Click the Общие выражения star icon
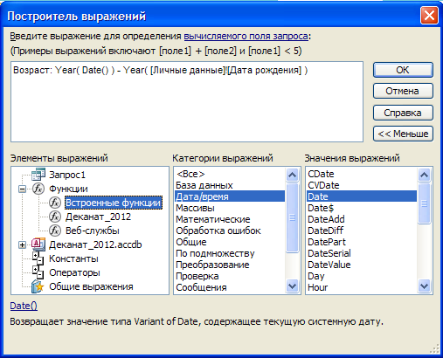443x358 pixels. [x=38, y=286]
